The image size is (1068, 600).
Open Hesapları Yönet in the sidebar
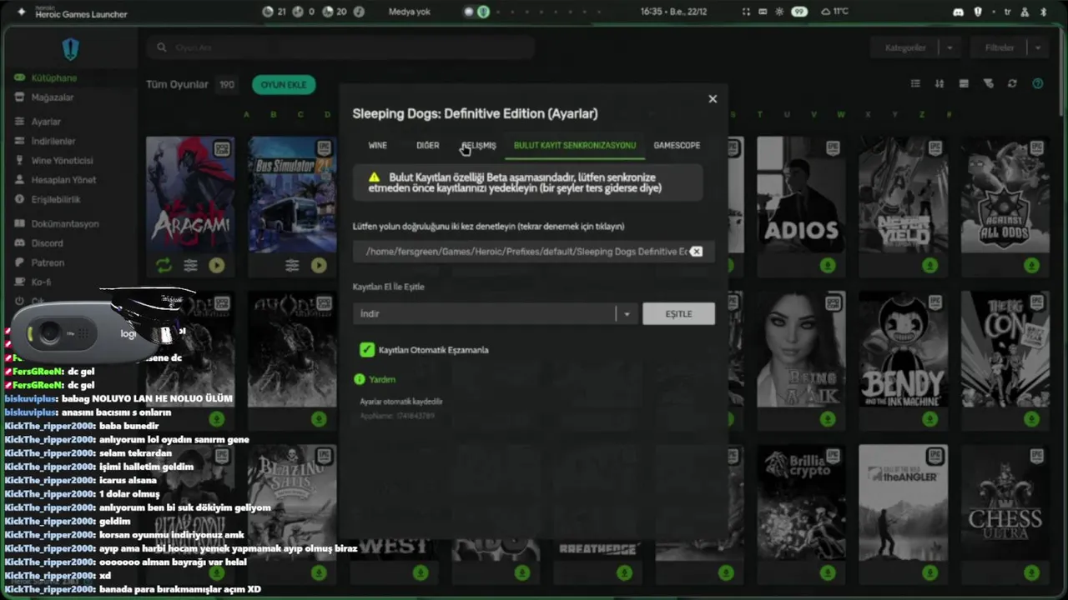coord(63,179)
